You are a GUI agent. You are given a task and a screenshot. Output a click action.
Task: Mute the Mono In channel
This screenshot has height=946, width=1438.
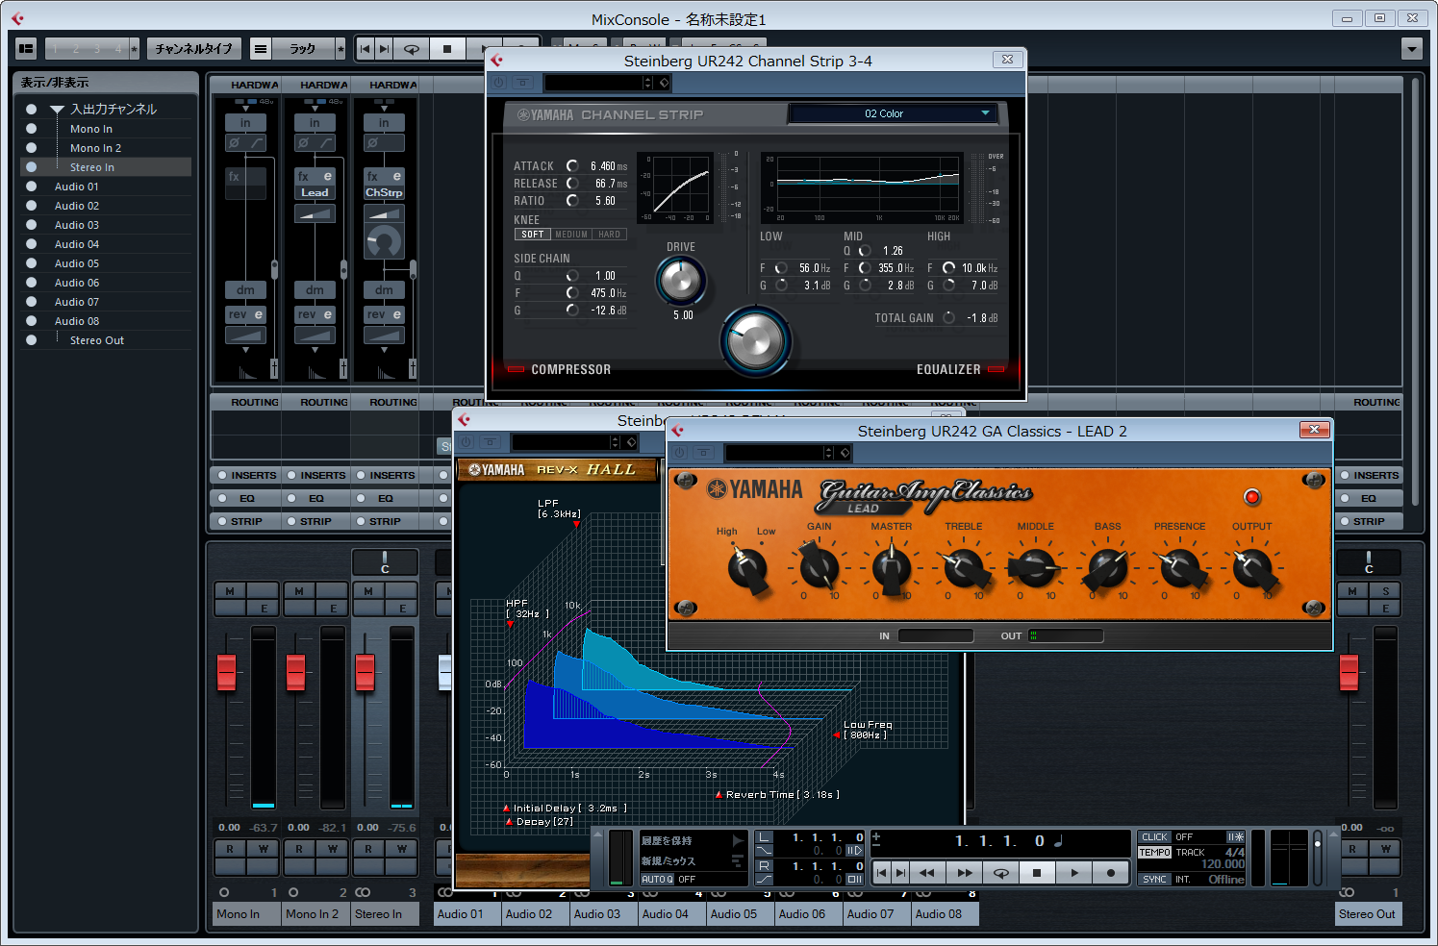[x=230, y=591]
